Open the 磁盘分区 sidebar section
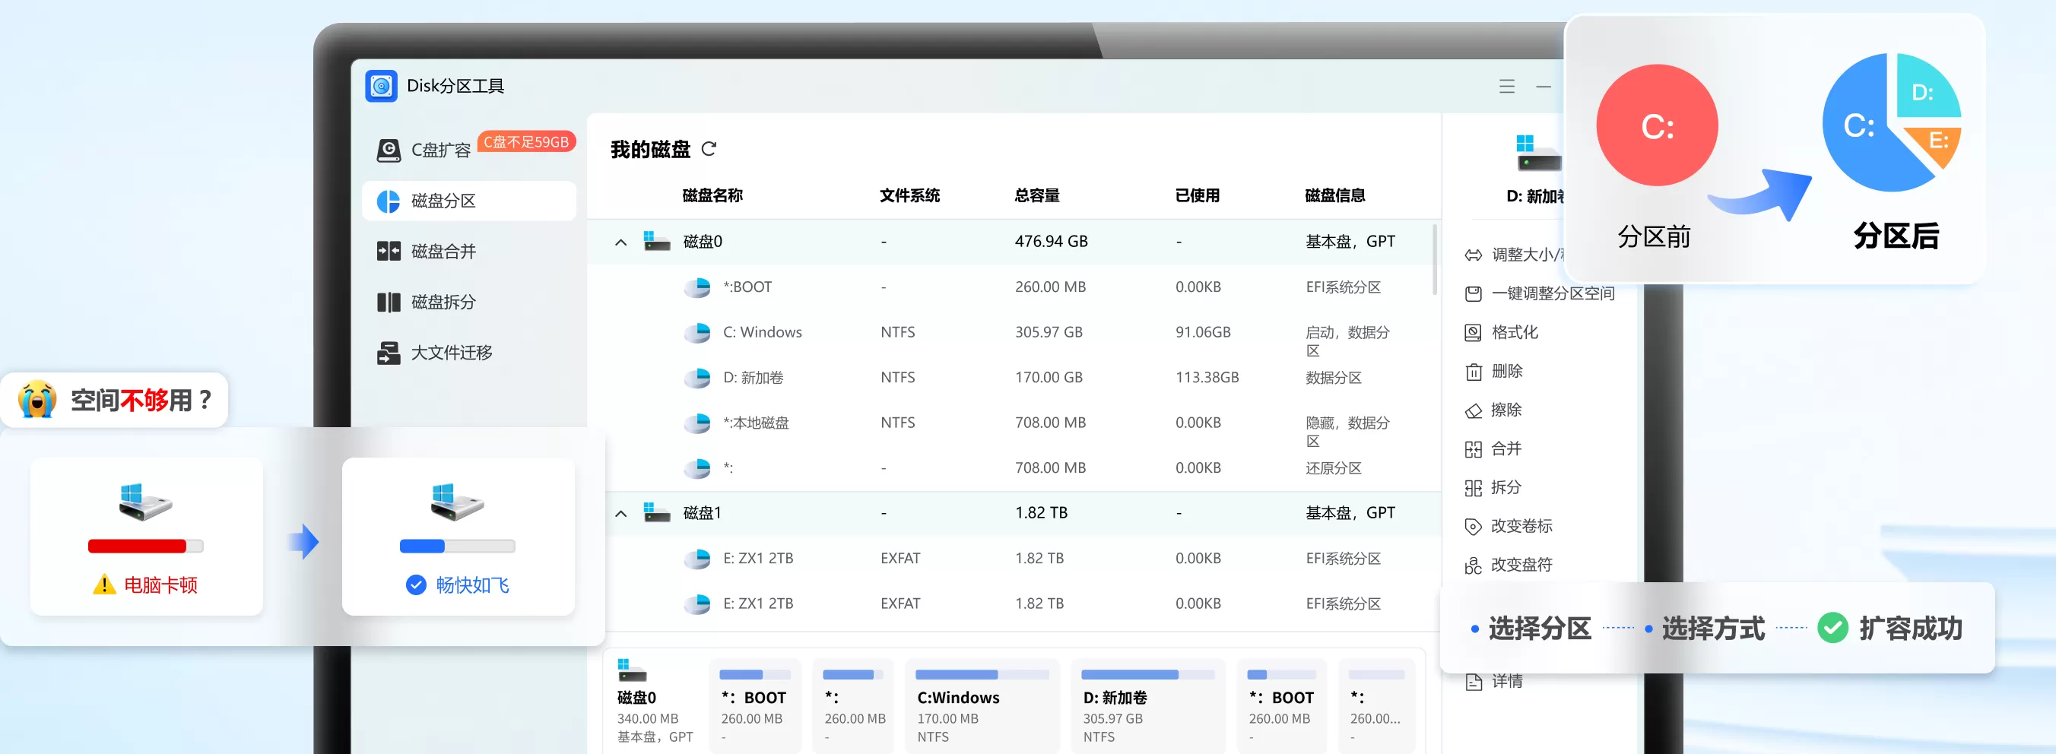The width and height of the screenshot is (2056, 754). pos(469,201)
